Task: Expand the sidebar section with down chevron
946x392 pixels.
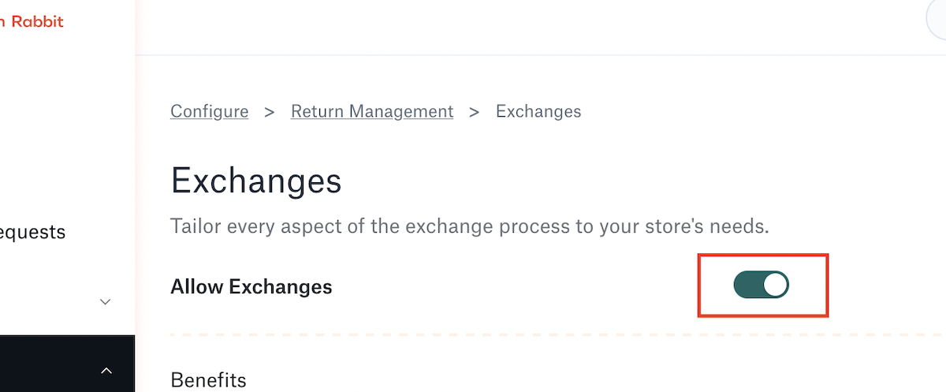Action: (106, 301)
